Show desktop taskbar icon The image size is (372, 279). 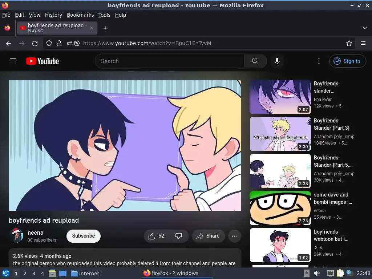(x=62, y=273)
